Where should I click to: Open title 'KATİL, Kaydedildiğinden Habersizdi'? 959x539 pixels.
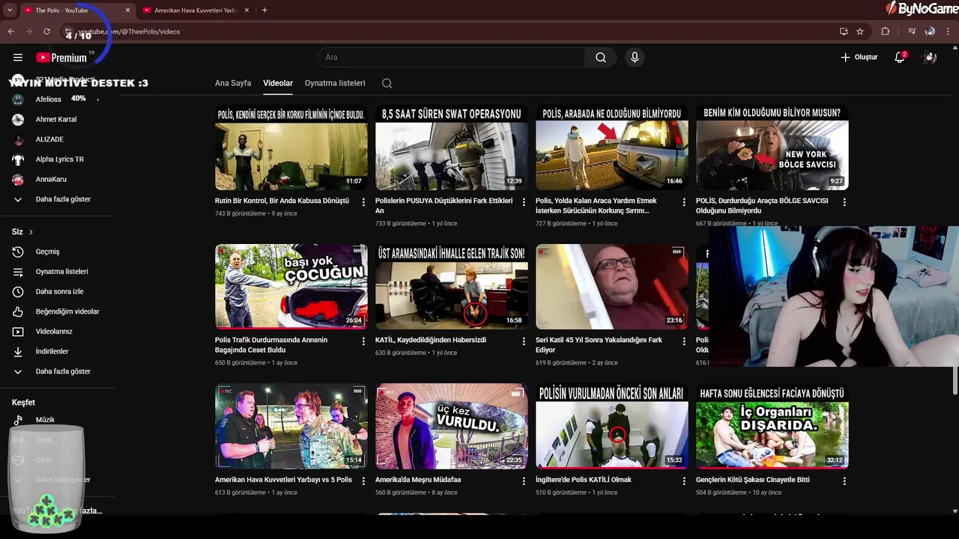[x=430, y=340]
